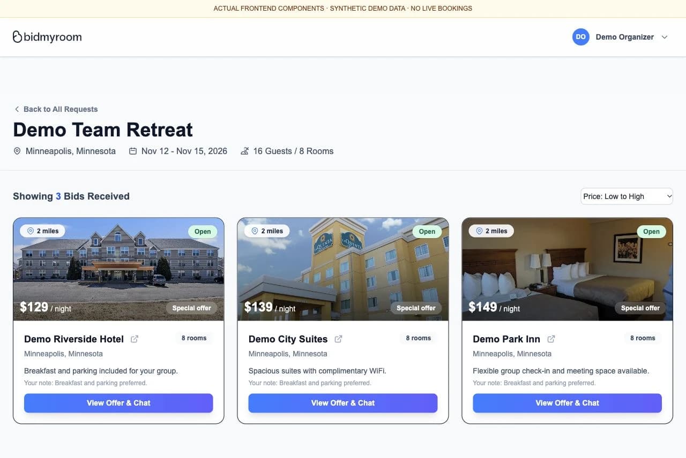The height and width of the screenshot is (458, 686).
Task: Expand the Demo Organizer account chevron
Action: tap(665, 37)
